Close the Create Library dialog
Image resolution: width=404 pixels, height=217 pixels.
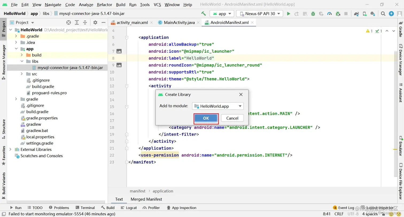point(241,94)
